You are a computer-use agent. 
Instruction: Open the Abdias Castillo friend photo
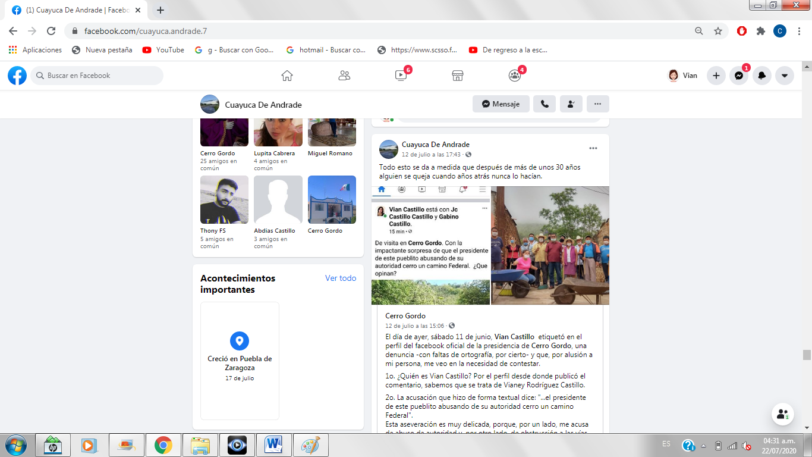[278, 199]
